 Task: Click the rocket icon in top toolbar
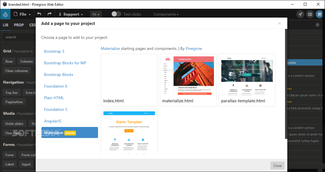(300, 14)
